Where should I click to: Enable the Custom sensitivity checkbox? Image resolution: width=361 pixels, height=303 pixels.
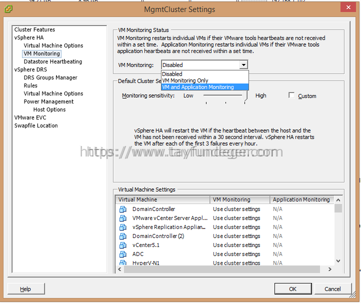pyautogui.click(x=291, y=95)
